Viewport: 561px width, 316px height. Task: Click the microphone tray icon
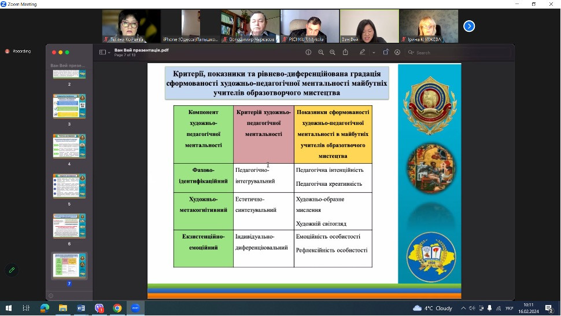(489, 308)
